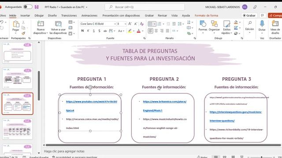Image resolution: width=282 pixels, height=158 pixels.
Task: Select the currently highlighted slide thumbnail
Action: [x=18, y=104]
